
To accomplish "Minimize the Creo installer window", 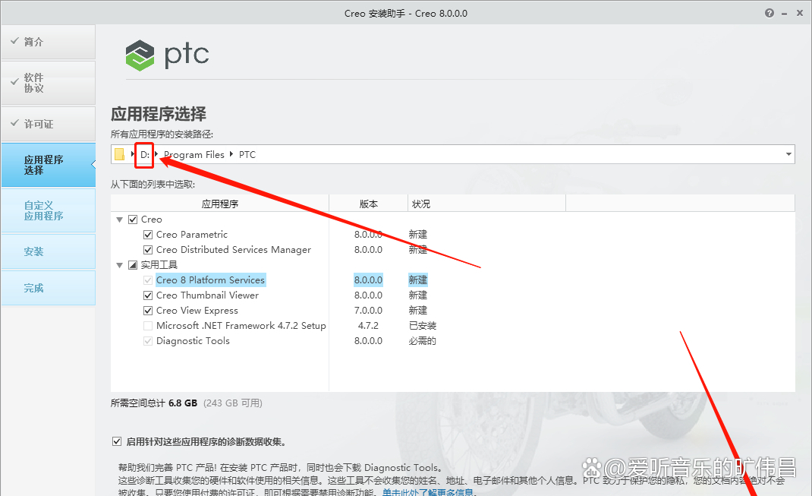I will coord(785,14).
